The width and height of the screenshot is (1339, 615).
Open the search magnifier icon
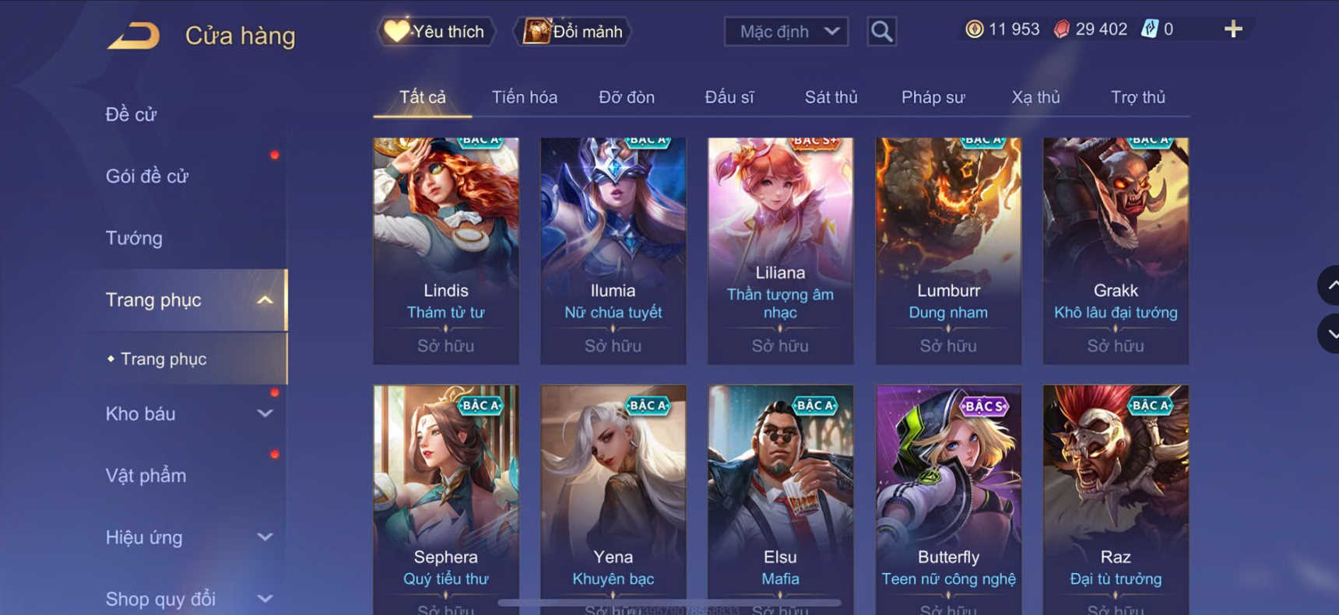881,32
